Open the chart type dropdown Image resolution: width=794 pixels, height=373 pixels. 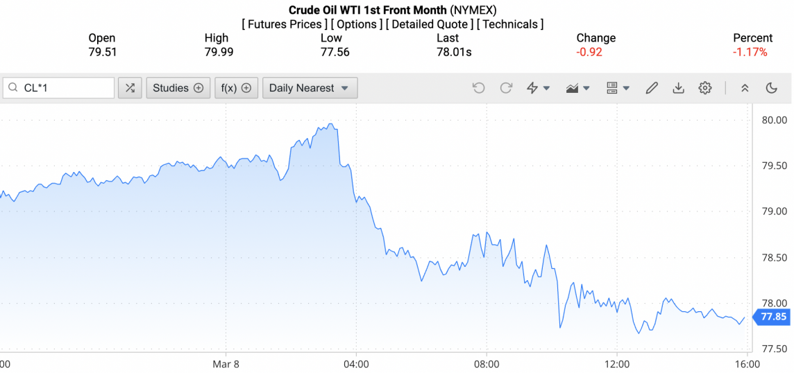578,88
